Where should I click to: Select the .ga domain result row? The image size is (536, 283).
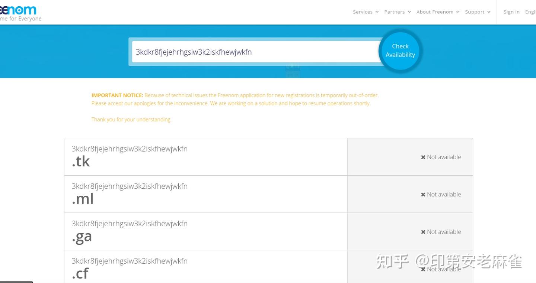206,231
